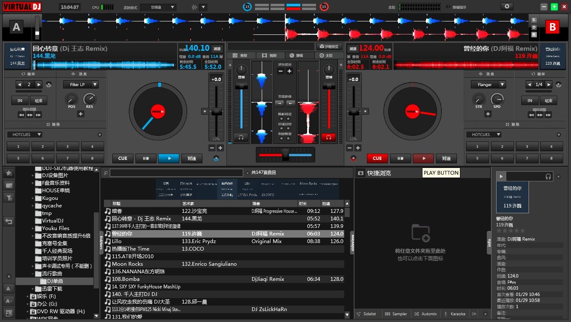Open left deck HOTCUES pad mode dropdown

24,135
